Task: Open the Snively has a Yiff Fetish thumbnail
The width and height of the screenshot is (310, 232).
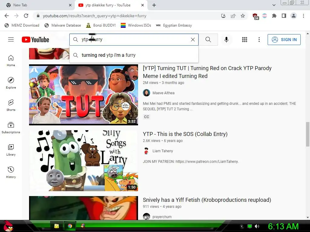Action: point(84,208)
